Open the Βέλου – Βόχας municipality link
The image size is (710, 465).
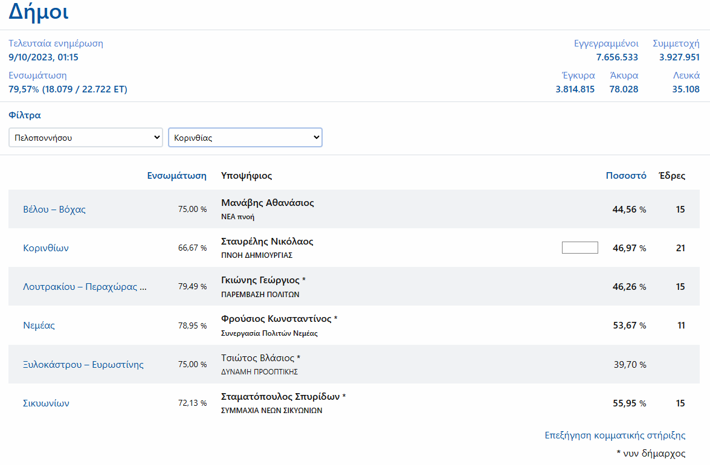click(54, 210)
